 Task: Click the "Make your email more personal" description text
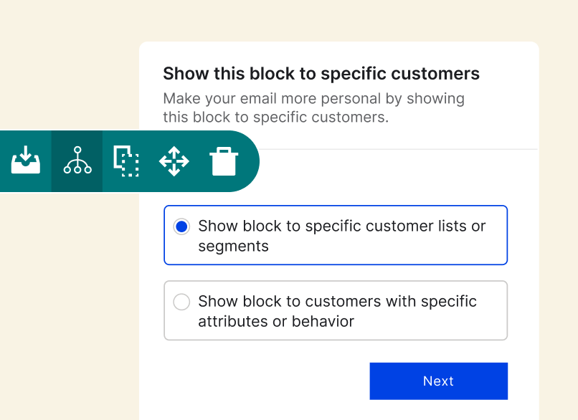pyautogui.click(x=313, y=98)
